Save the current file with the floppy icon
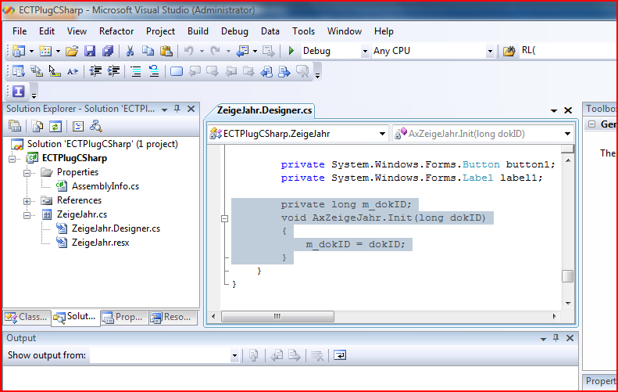The image size is (618, 392). coord(90,51)
